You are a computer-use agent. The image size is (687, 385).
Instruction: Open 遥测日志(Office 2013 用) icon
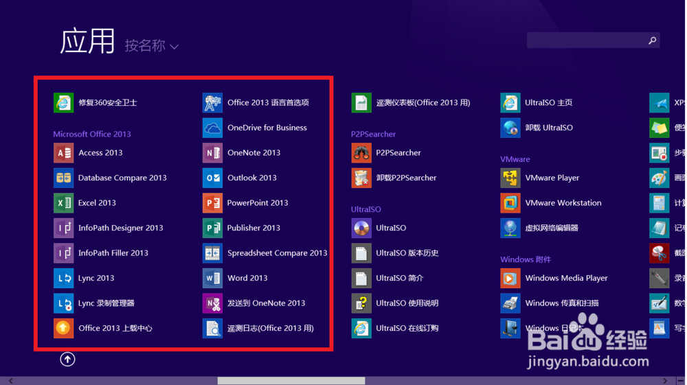click(x=212, y=328)
